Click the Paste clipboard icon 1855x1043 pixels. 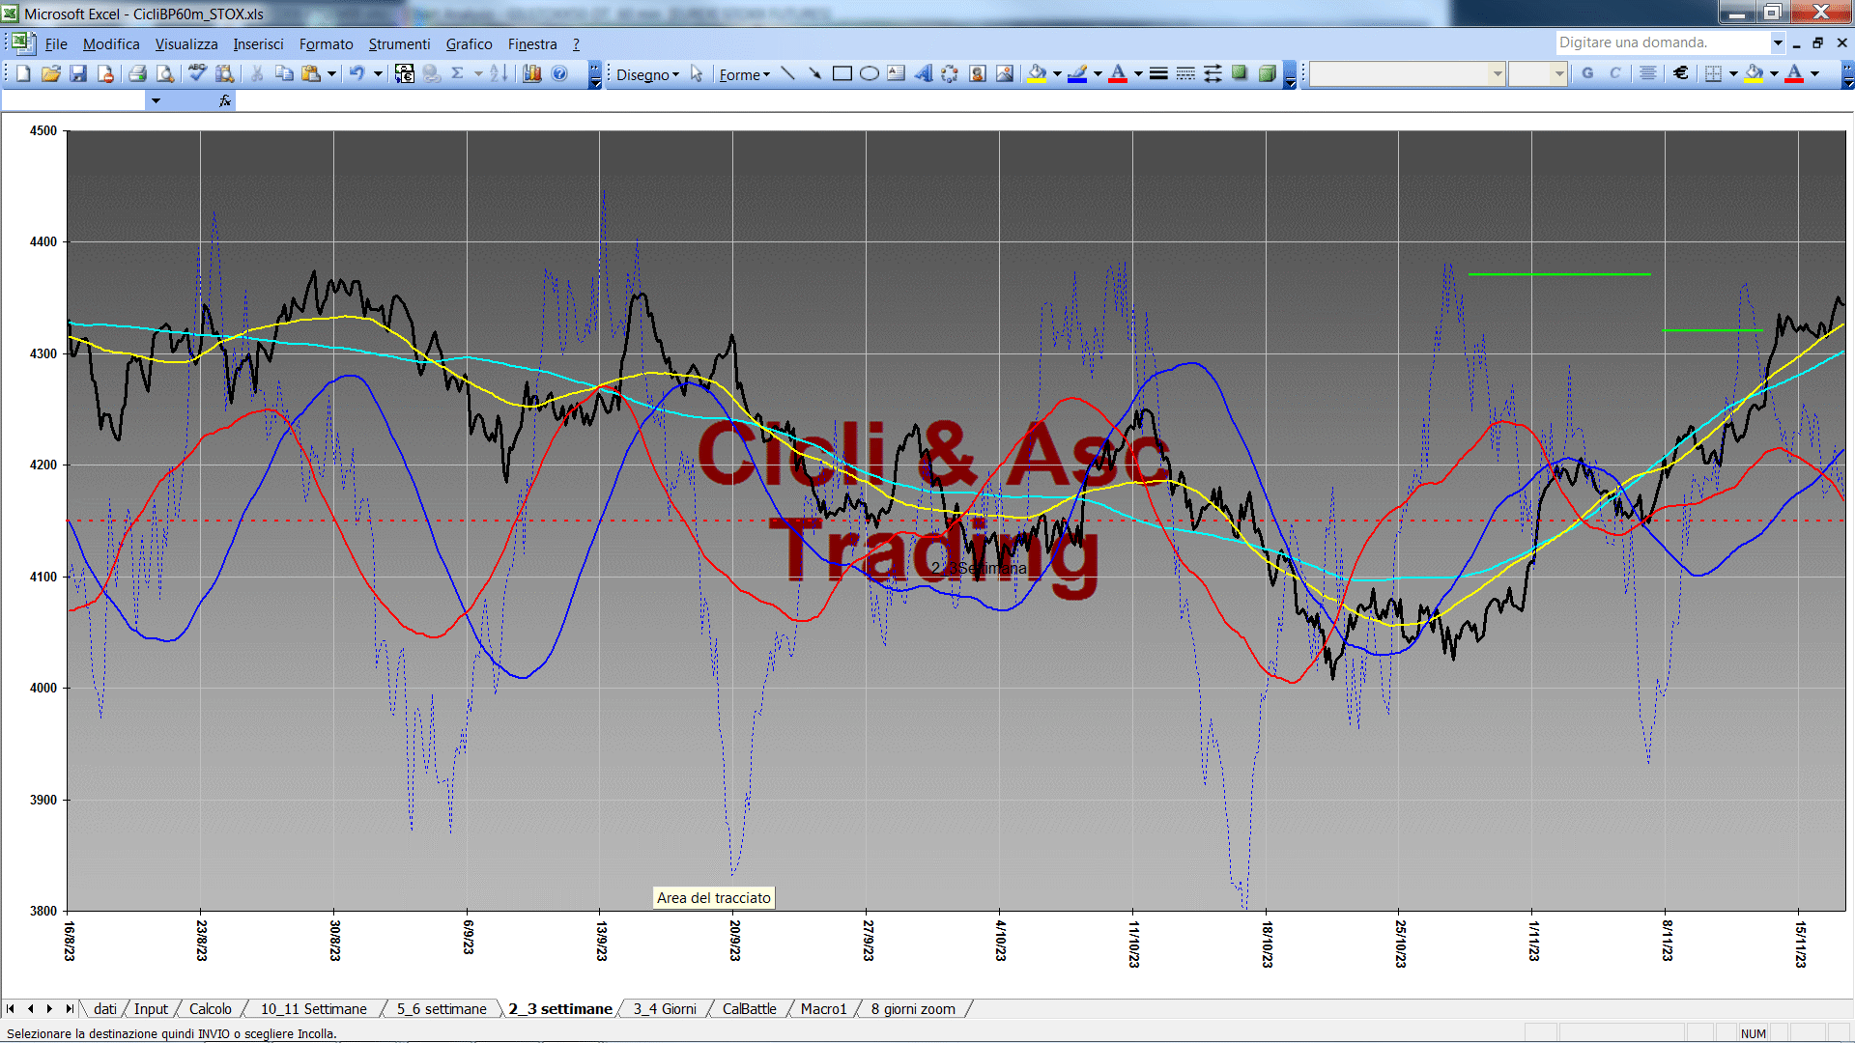(x=311, y=73)
